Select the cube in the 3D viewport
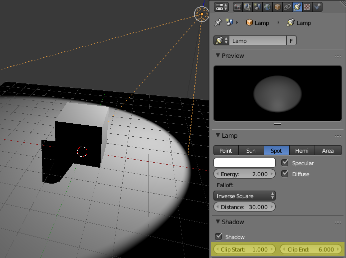The image size is (346, 258). click(x=82, y=135)
